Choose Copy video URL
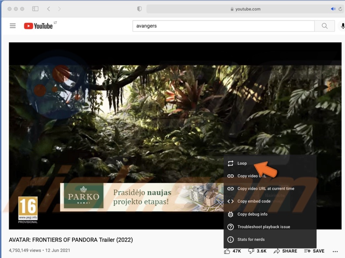The width and height of the screenshot is (345, 258). pyautogui.click(x=270, y=176)
